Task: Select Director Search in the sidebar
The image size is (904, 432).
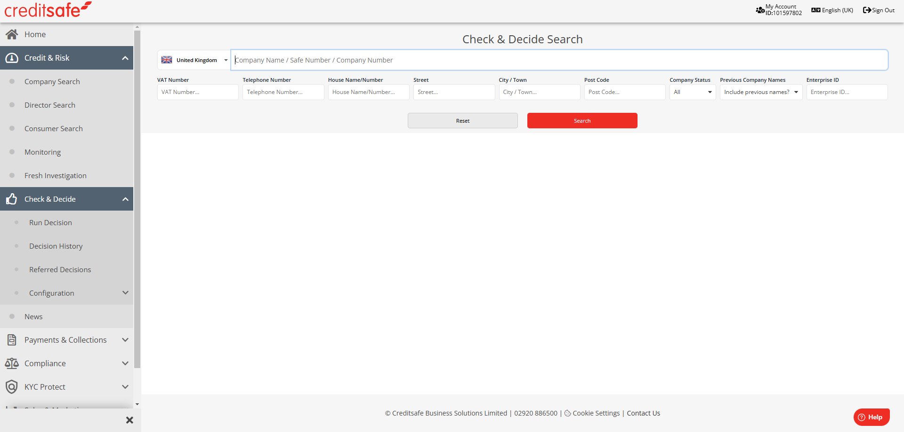Action: pos(50,105)
